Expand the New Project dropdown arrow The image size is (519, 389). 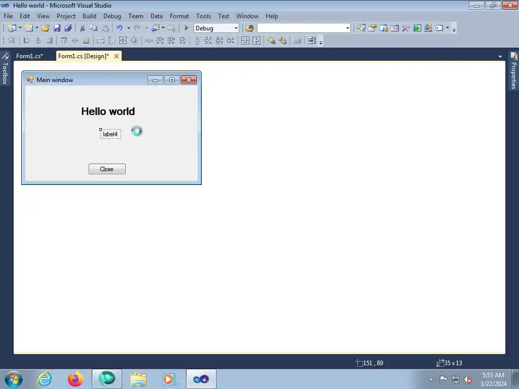coord(20,28)
